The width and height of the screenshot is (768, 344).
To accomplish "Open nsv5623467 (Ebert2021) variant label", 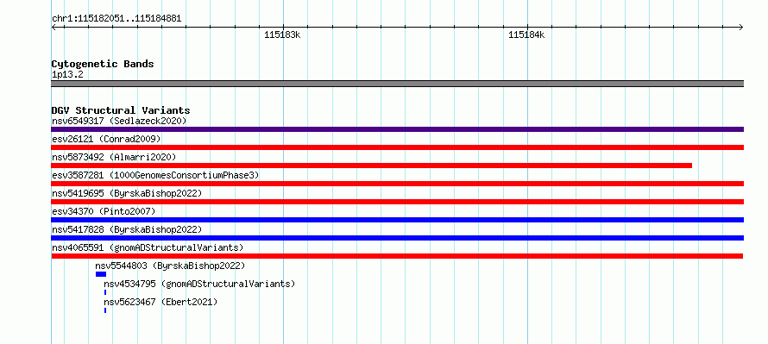I will click(161, 302).
